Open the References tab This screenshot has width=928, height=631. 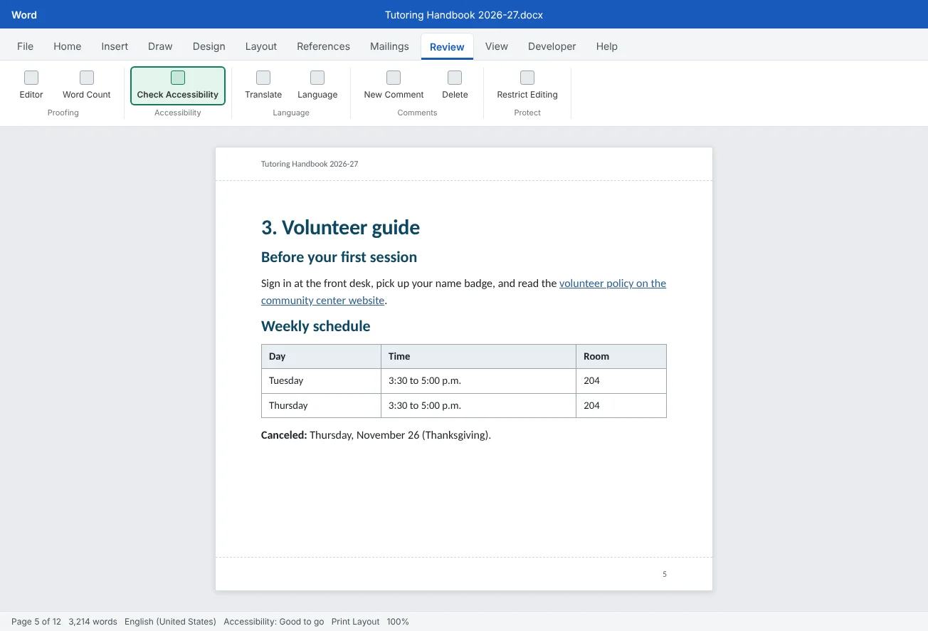pos(323,46)
